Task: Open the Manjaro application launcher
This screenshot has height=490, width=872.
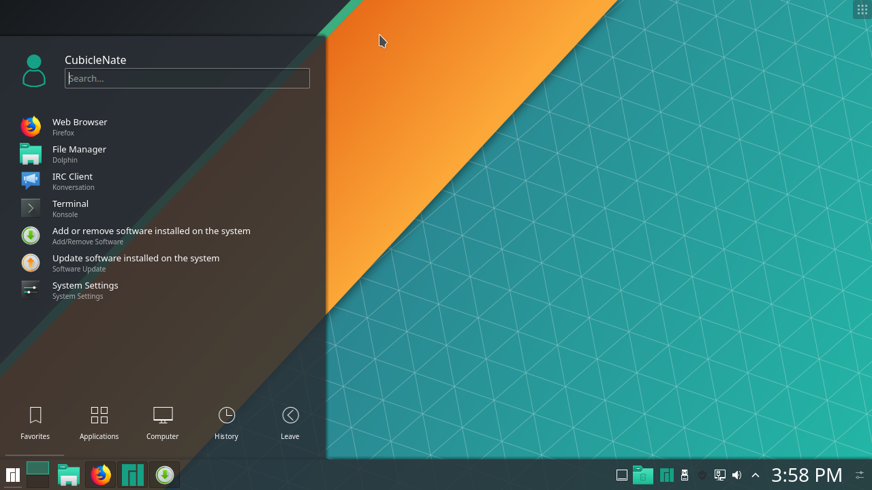Action: coord(13,474)
